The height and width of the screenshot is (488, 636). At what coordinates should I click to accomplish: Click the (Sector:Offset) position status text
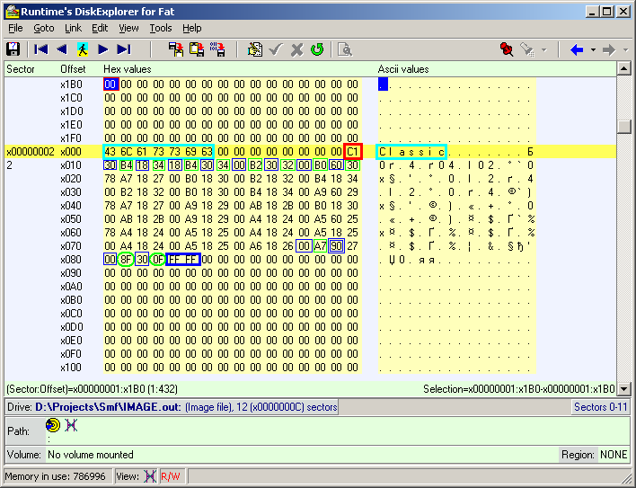click(x=92, y=389)
